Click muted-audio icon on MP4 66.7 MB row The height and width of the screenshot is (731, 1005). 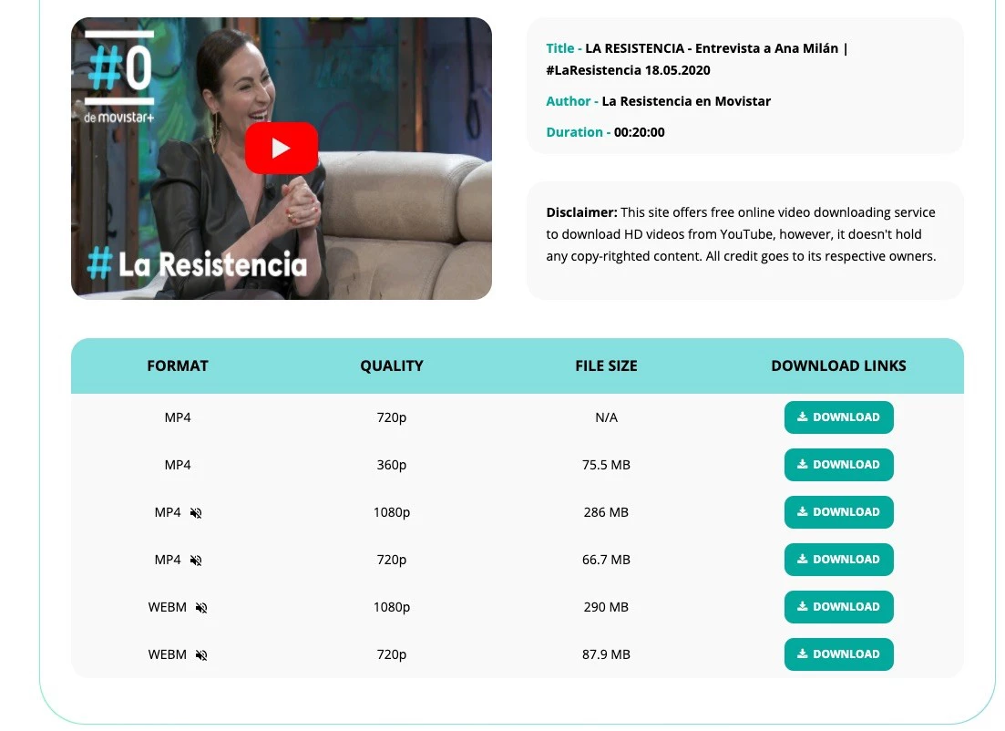pyautogui.click(x=196, y=561)
